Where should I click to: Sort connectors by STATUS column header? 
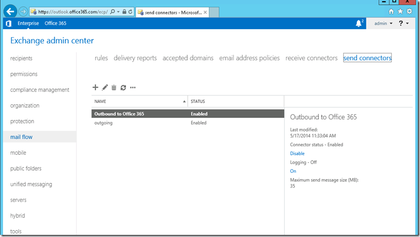point(236,101)
